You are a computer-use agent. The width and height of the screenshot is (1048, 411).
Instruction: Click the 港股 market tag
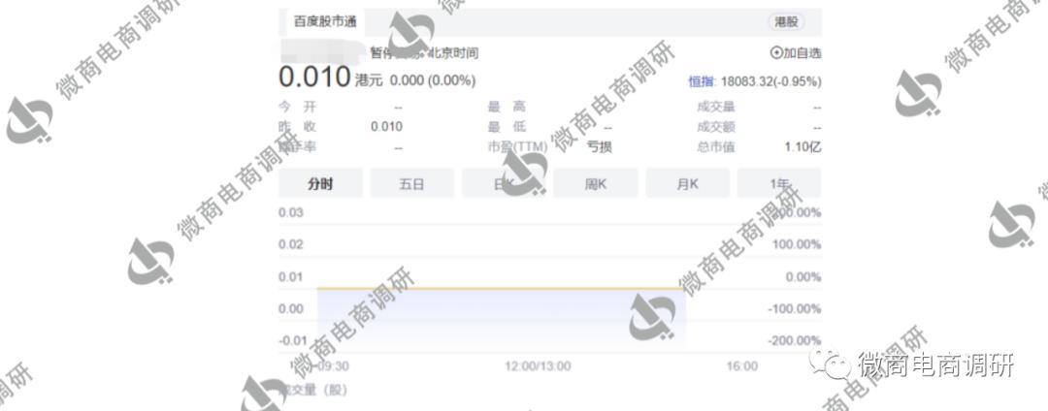[x=785, y=21]
